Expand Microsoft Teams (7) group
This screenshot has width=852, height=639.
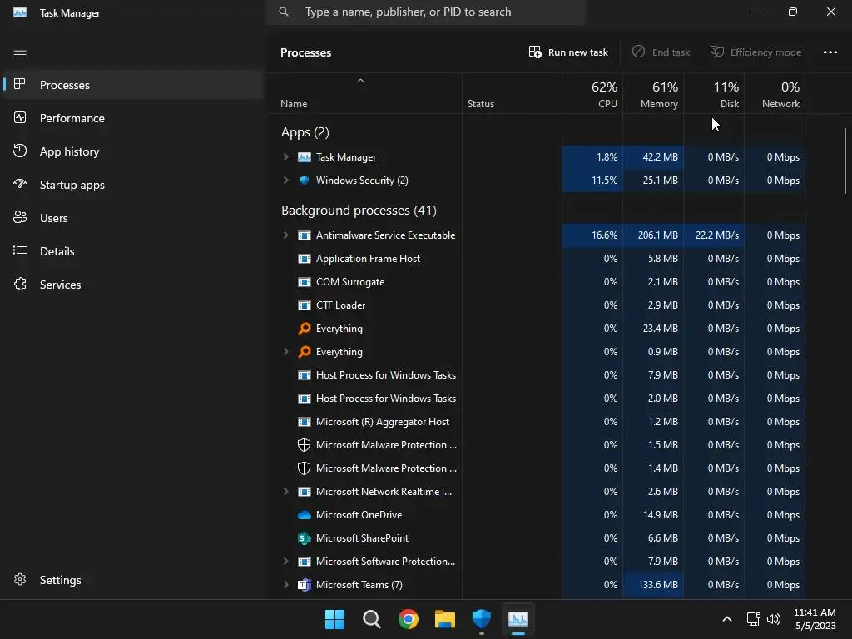click(x=285, y=585)
